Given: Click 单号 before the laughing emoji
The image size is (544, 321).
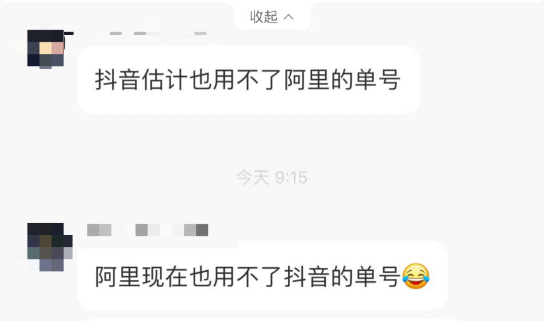Looking at the screenshot, I should (378, 277).
